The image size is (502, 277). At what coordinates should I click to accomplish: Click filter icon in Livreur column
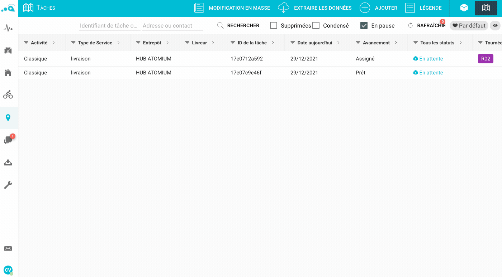pyautogui.click(x=187, y=43)
